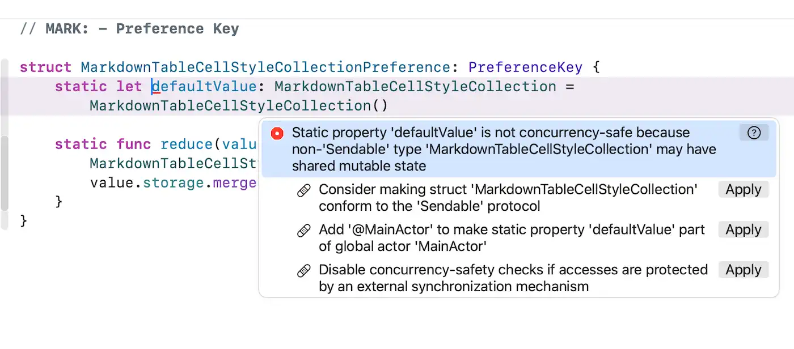Apply the '@MainActor' fix for defaultValue
The width and height of the screenshot is (794, 349).
tap(743, 229)
